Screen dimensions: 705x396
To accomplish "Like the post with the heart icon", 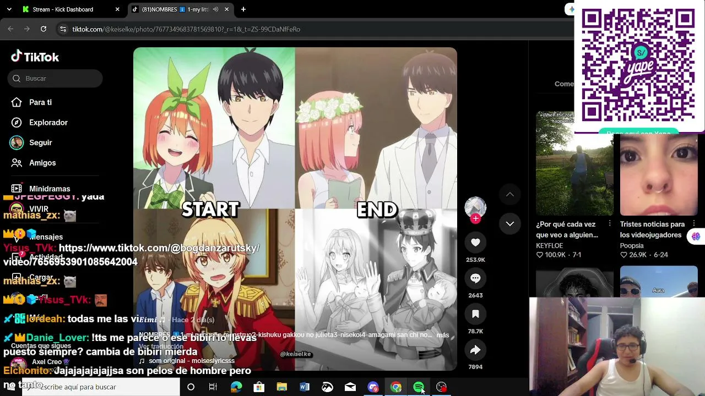I will click(475, 243).
